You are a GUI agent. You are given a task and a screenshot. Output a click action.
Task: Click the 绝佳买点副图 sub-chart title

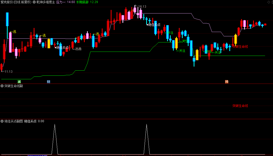tap(14, 121)
